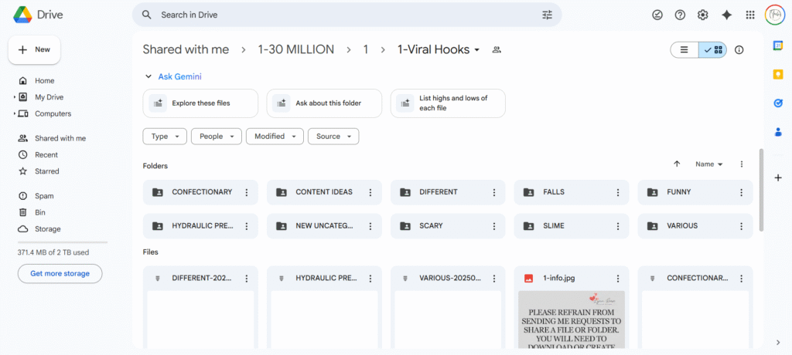This screenshot has height=355, width=792.
Task: Reverse sort direction arrow
Action: click(677, 164)
